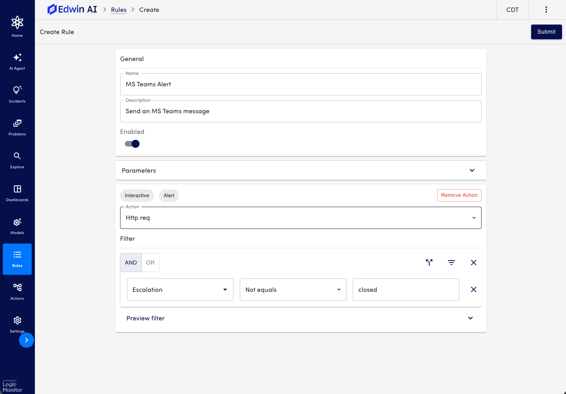
Task: Open Actions in the sidebar
Action: click(x=17, y=292)
